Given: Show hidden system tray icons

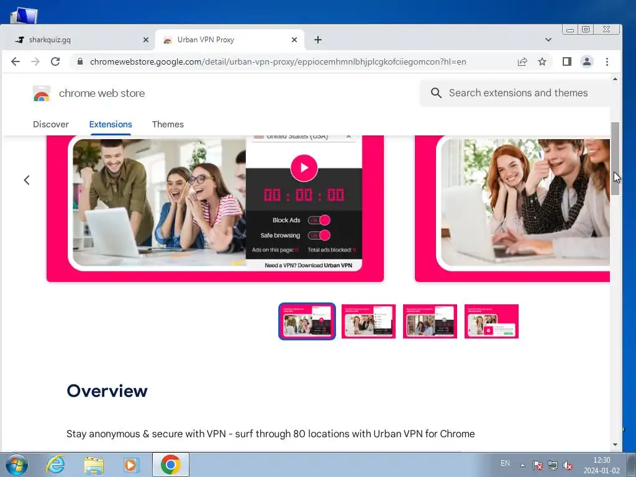Looking at the screenshot, I should (x=522, y=465).
